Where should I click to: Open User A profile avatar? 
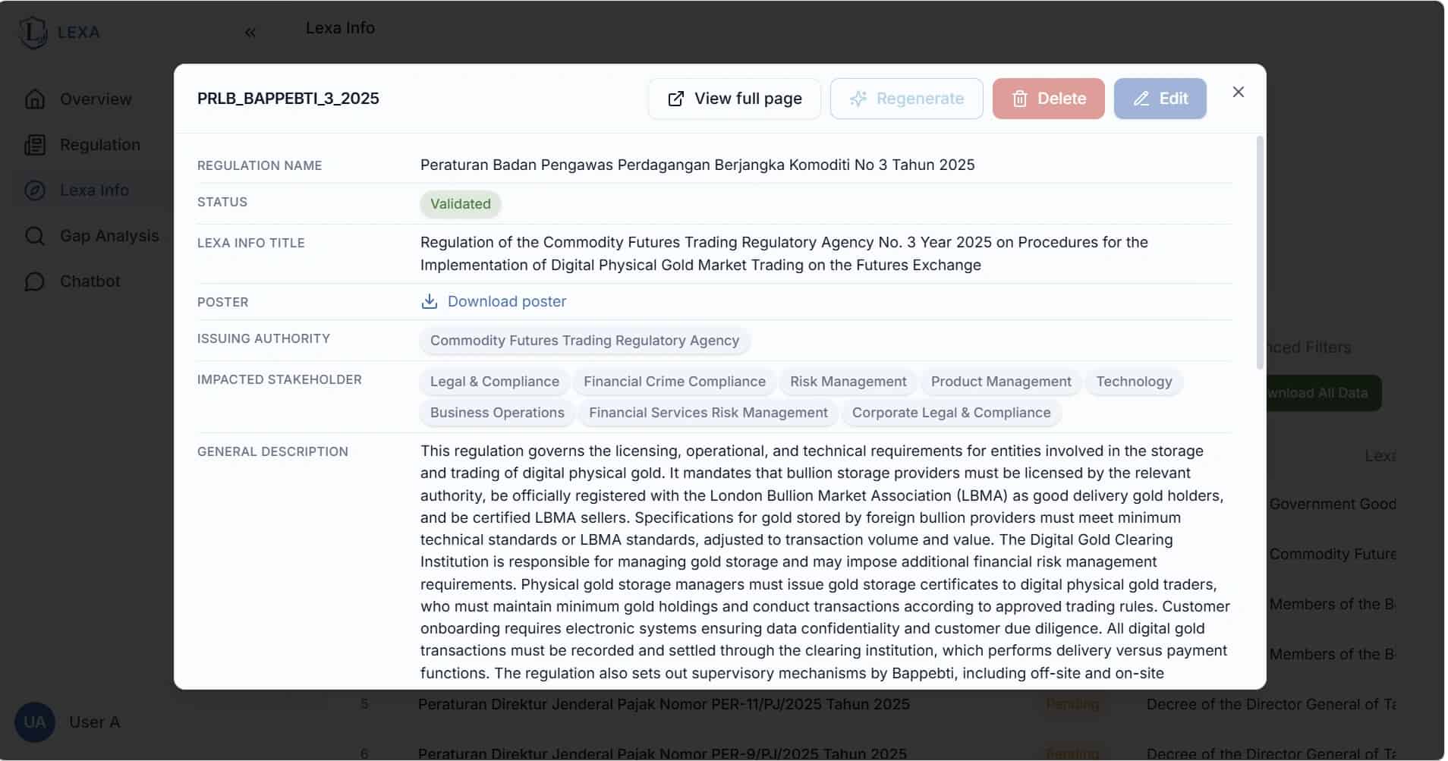[x=35, y=722]
